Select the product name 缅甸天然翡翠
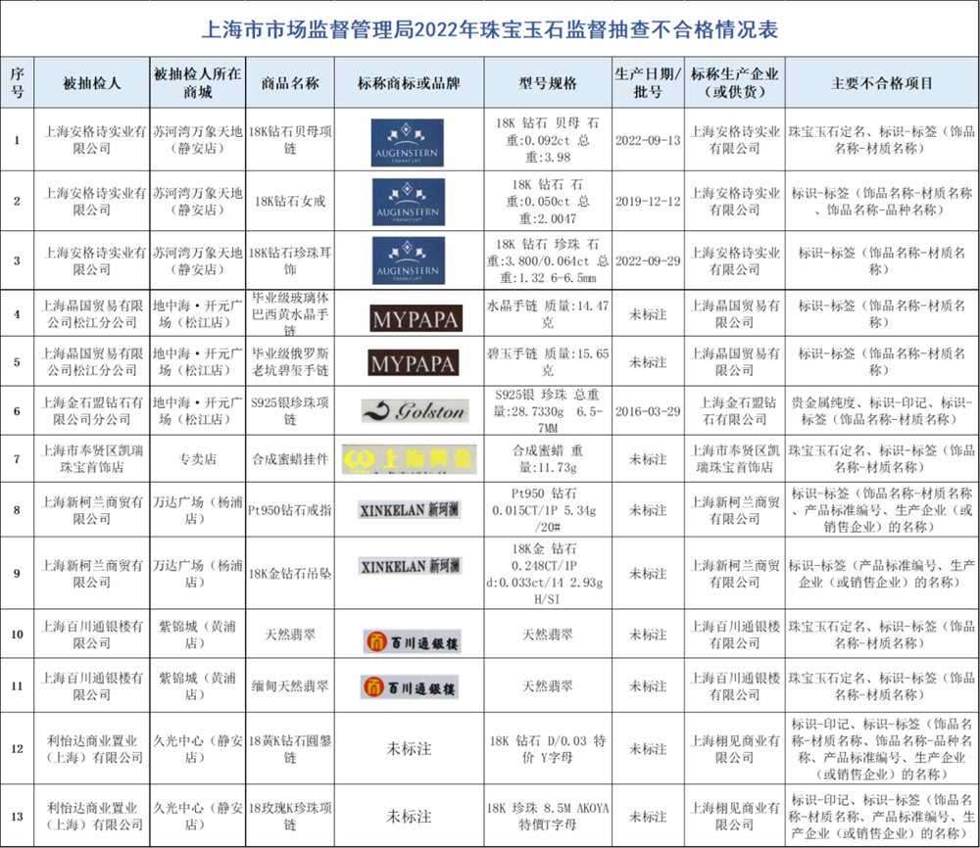Viewport: 980px width, 848px height. [x=290, y=685]
